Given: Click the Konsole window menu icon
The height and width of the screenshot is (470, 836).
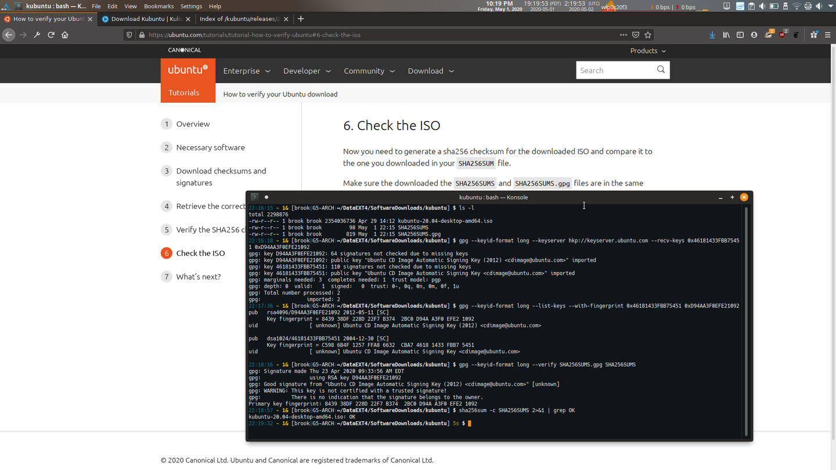Looking at the screenshot, I should (x=254, y=197).
